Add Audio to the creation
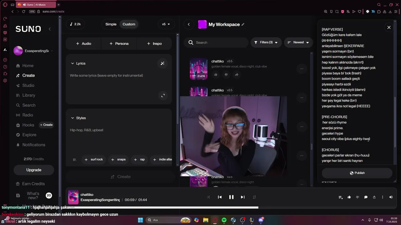 (83, 44)
